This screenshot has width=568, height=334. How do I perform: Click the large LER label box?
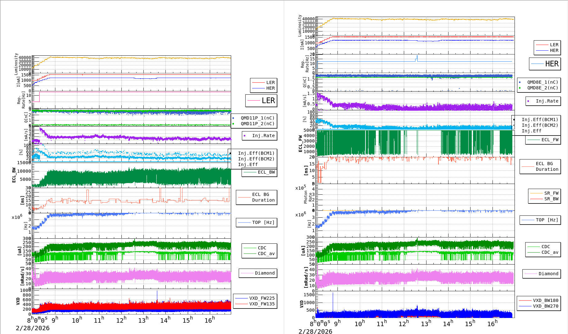pos(261,101)
